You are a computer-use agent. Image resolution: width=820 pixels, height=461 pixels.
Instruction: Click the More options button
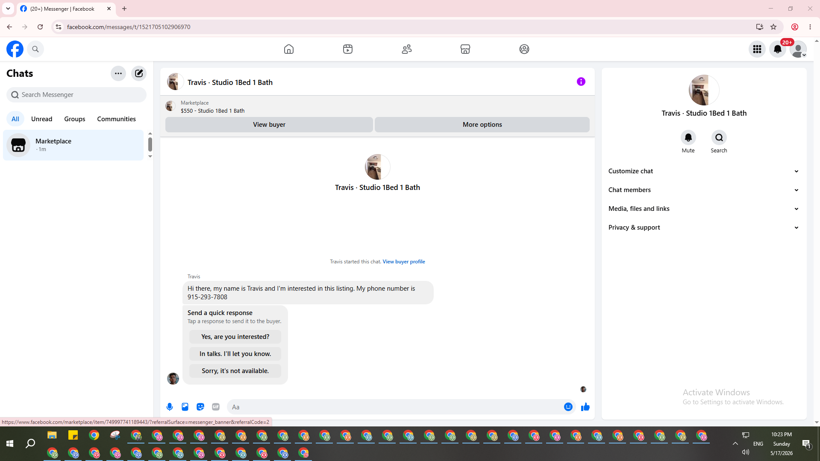(482, 125)
